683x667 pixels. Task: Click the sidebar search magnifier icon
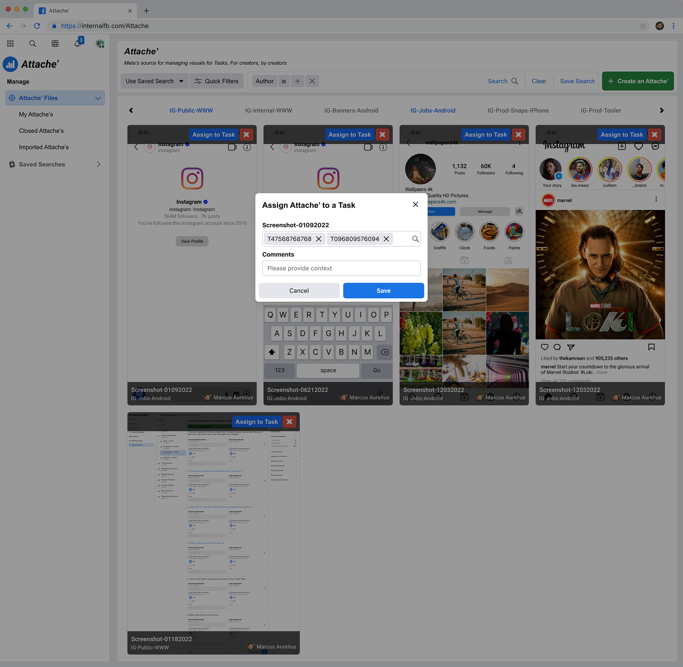click(x=32, y=43)
